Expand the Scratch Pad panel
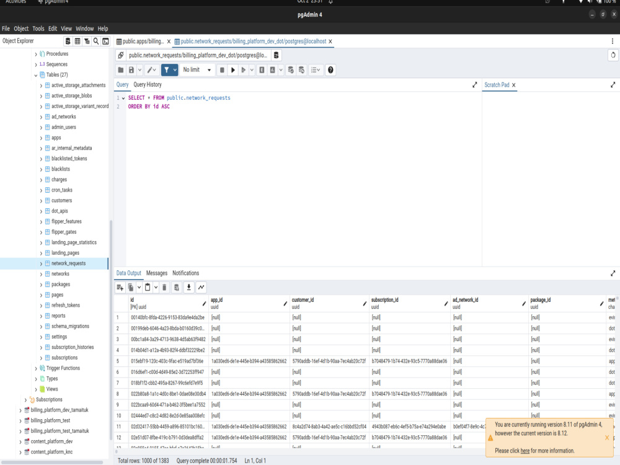 (x=613, y=84)
